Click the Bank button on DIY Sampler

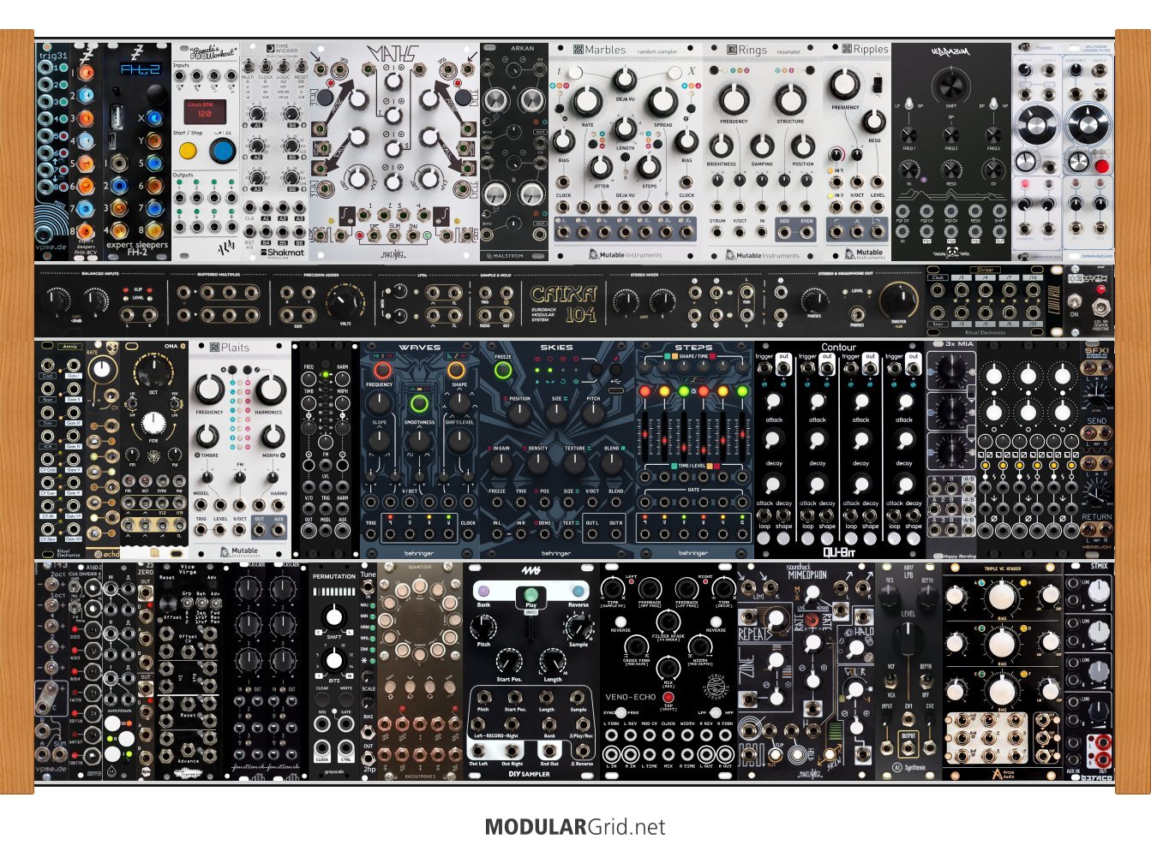(484, 591)
